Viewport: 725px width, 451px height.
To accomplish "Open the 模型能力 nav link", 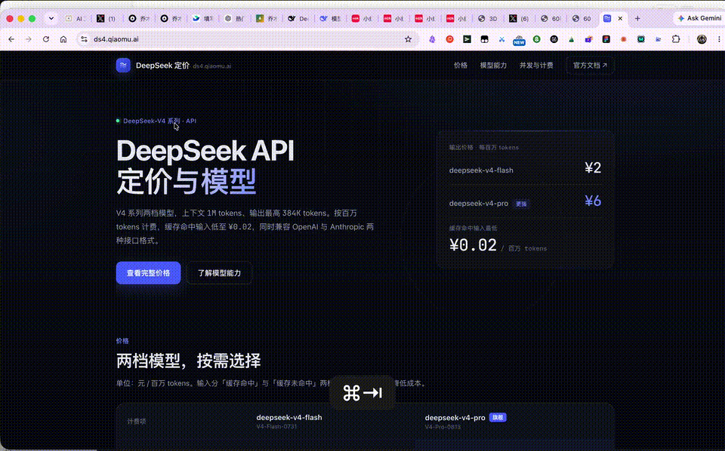I will point(493,66).
